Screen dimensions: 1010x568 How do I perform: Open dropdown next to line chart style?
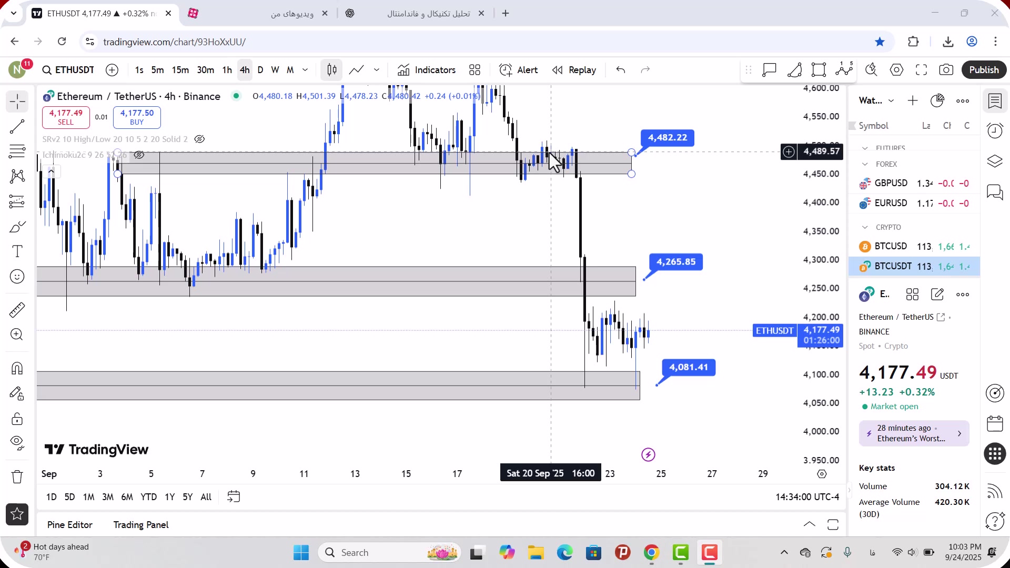coord(377,70)
